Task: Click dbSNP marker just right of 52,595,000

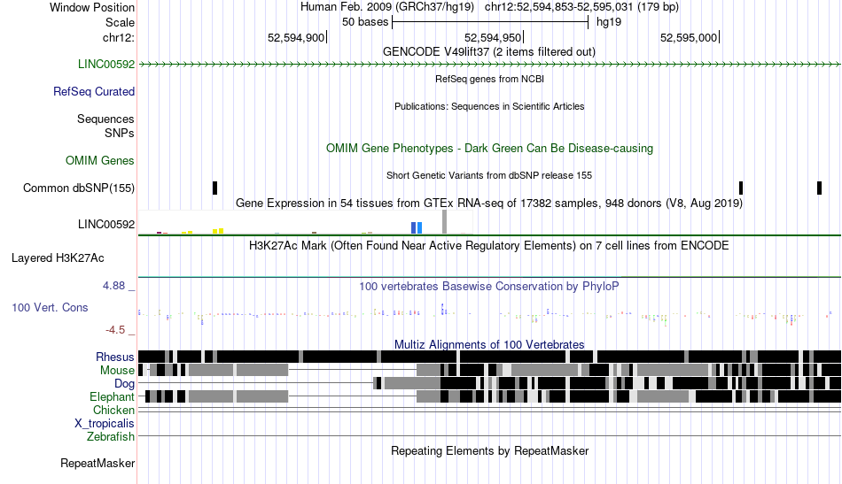Action: click(741, 188)
